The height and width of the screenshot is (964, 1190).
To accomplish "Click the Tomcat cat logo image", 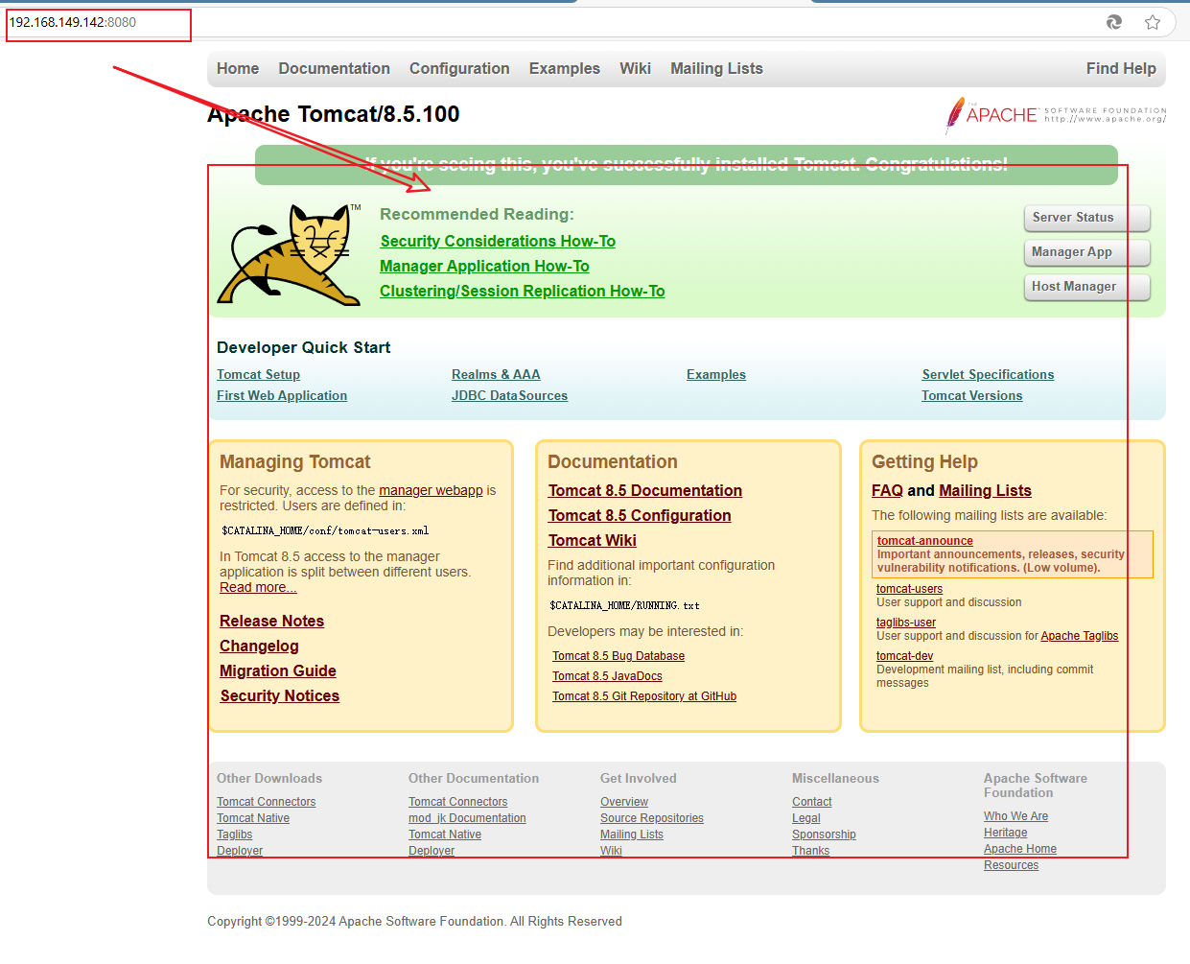I will (290, 254).
